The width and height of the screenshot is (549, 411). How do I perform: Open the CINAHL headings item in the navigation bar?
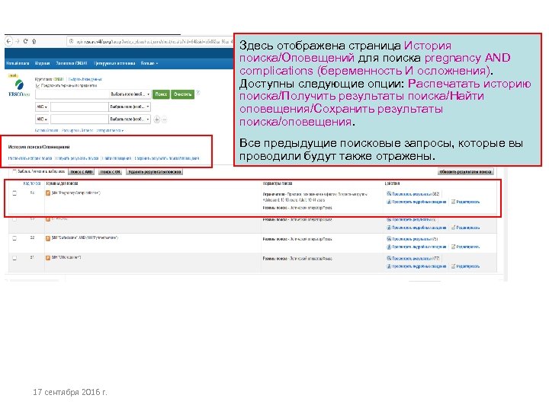(x=72, y=63)
